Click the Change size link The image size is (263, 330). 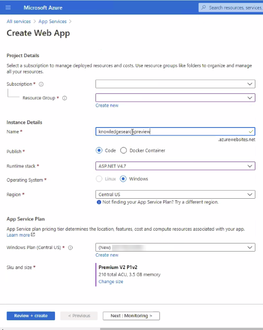(111, 282)
